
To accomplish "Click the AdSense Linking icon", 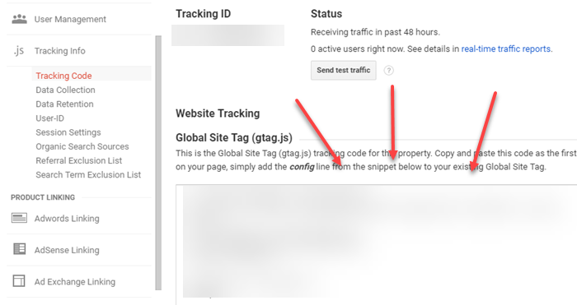I will [19, 249].
